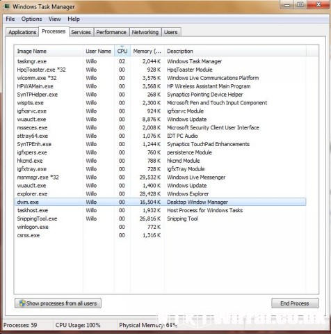The image size is (331, 334).
Task: Click the End Process button
Action: (295, 303)
